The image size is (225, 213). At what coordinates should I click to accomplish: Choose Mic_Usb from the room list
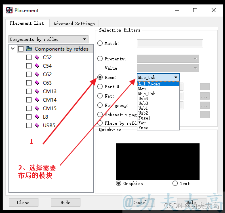pyautogui.click(x=158, y=94)
